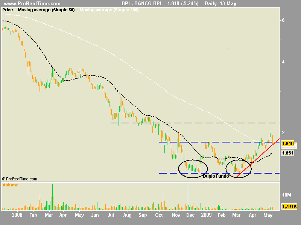The height and width of the screenshot is (225, 301).
Task: Click the 10M volume axis label
Action: point(286,195)
